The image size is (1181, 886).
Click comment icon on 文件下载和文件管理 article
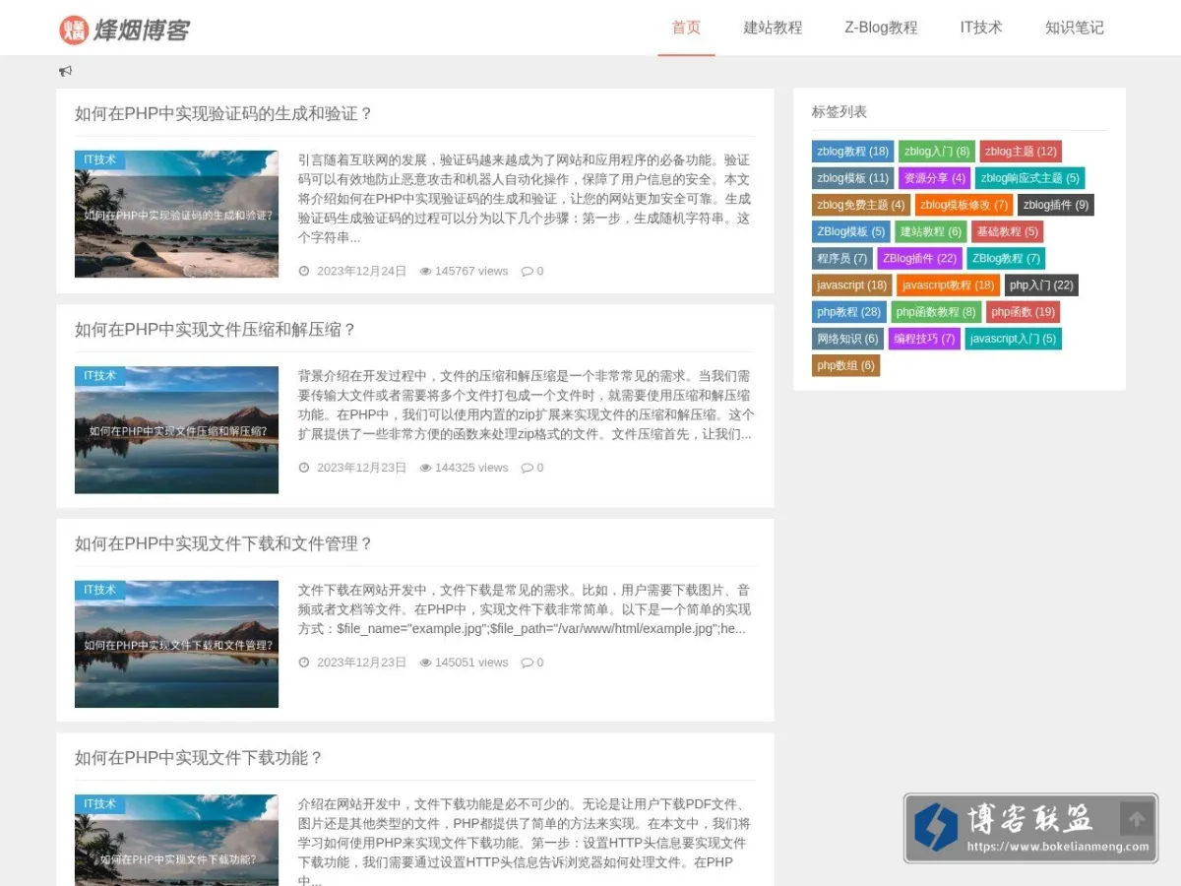tap(527, 663)
